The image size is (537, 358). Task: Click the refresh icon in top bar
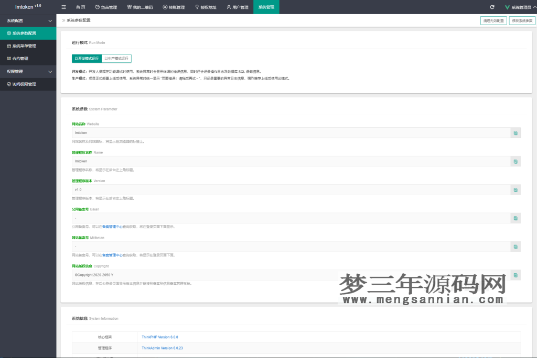click(x=491, y=7)
